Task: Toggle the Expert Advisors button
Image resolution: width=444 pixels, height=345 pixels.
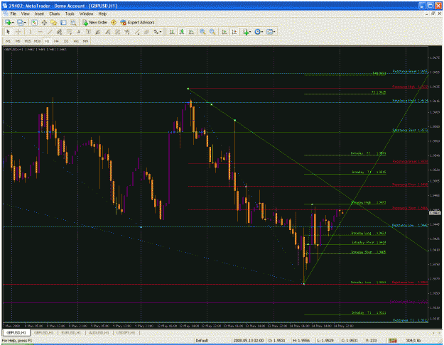Action: (x=137, y=22)
